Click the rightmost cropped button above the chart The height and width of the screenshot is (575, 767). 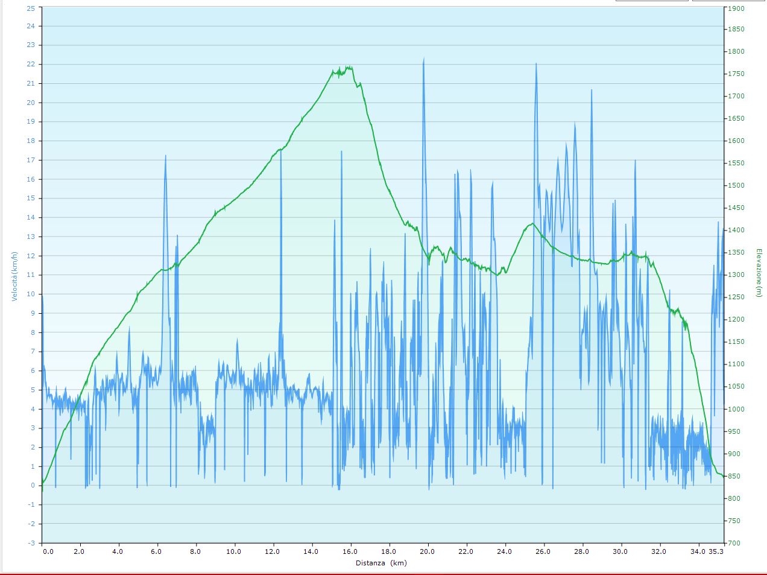point(728,1)
